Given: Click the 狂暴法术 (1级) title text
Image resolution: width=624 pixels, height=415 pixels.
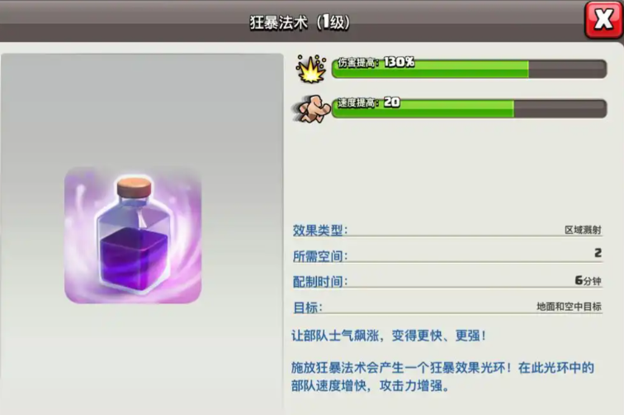Looking at the screenshot, I should point(300,22).
